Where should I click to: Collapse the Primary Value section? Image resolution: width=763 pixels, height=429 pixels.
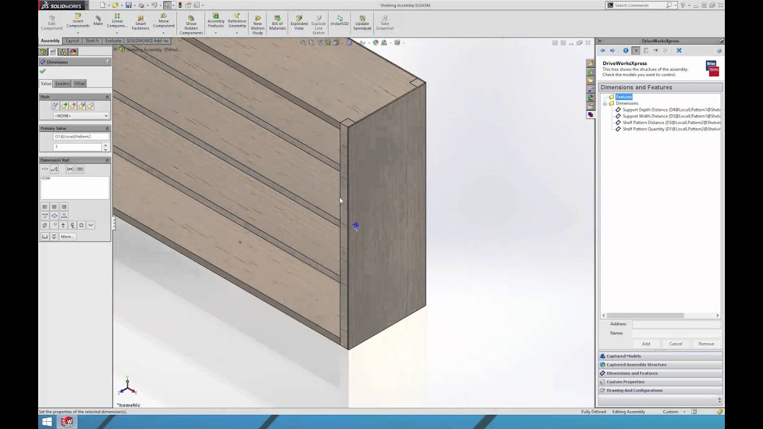click(x=107, y=128)
